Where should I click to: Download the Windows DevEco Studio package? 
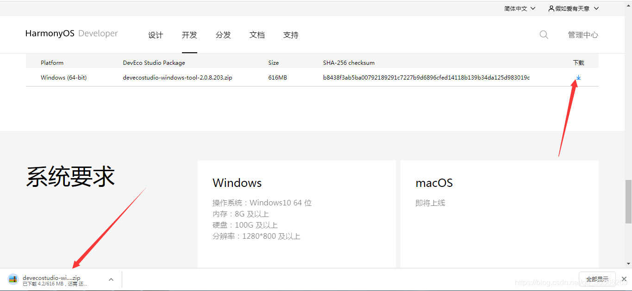click(x=578, y=77)
